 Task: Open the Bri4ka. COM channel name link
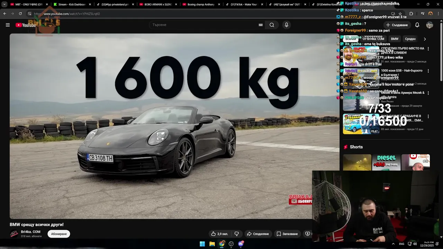click(31, 232)
